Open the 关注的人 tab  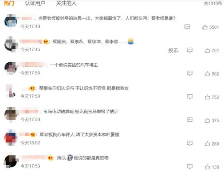(66, 3)
